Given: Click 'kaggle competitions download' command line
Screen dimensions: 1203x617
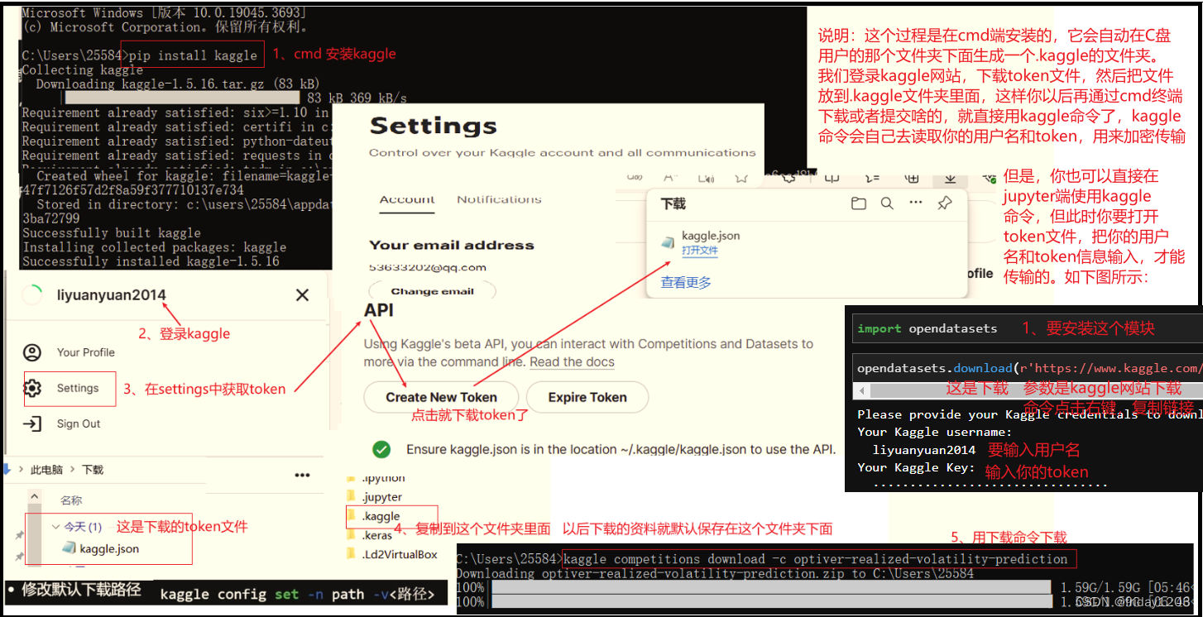Looking at the screenshot, I should tap(816, 559).
